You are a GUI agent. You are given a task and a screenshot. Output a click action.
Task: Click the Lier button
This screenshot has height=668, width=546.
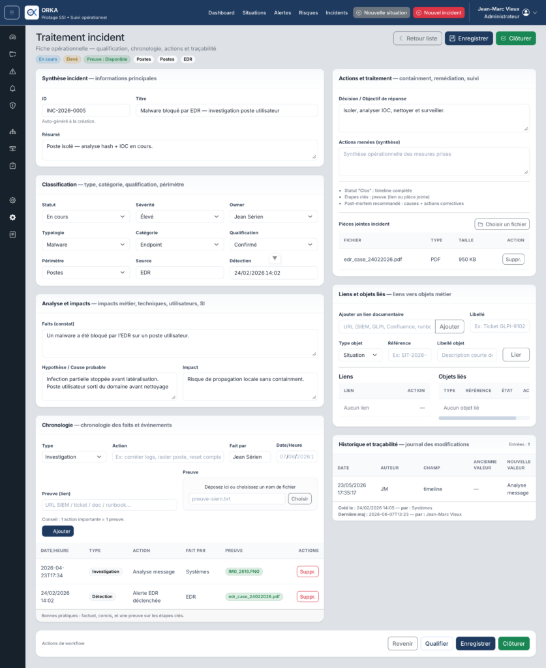click(516, 354)
